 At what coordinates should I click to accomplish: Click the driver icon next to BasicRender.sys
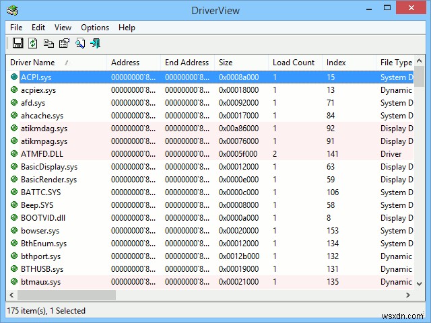14,179
